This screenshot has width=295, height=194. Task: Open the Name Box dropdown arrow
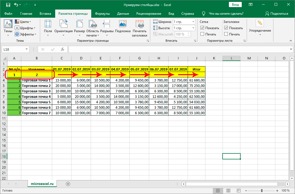pyautogui.click(x=27, y=49)
